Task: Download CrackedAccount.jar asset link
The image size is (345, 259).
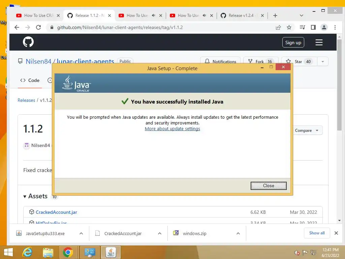Action: click(x=56, y=212)
